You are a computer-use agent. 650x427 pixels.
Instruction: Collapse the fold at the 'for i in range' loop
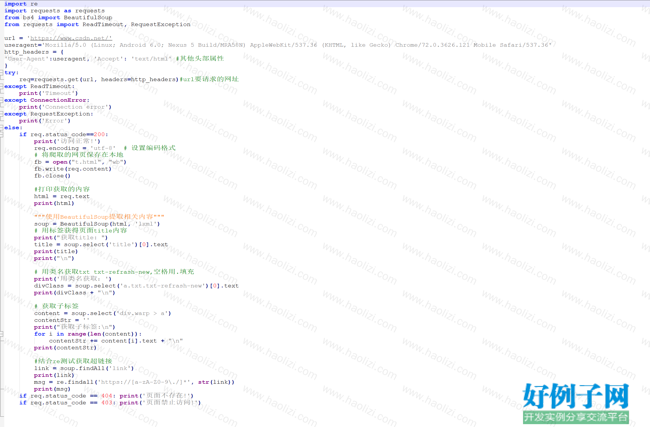pyautogui.click(x=2, y=334)
